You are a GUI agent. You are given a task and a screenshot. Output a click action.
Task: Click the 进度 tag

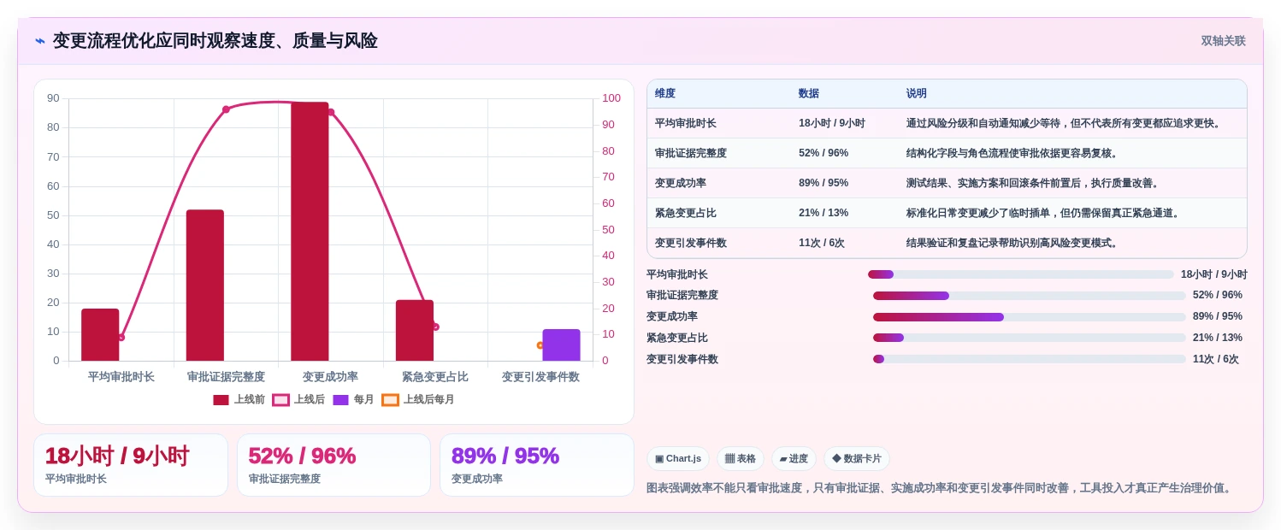tap(794, 458)
